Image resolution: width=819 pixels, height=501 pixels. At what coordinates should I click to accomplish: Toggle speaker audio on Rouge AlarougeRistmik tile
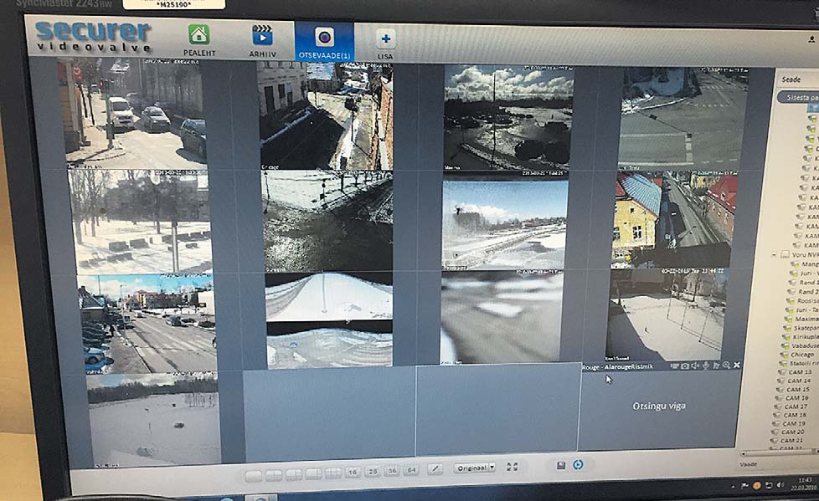click(695, 366)
